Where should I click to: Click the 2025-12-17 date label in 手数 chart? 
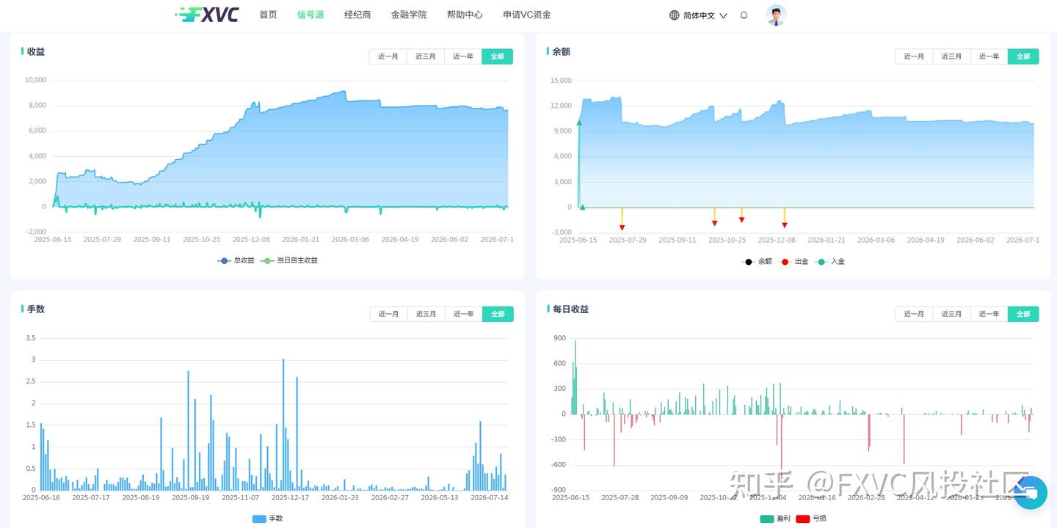(x=291, y=497)
